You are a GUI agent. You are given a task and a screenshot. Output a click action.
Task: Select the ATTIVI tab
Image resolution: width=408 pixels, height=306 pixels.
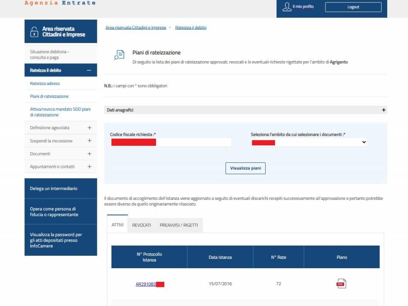[x=117, y=224]
